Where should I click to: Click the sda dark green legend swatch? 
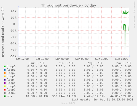(5, 96)
